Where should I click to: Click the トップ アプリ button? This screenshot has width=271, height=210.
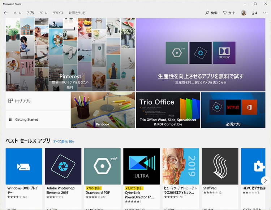pos(38,101)
